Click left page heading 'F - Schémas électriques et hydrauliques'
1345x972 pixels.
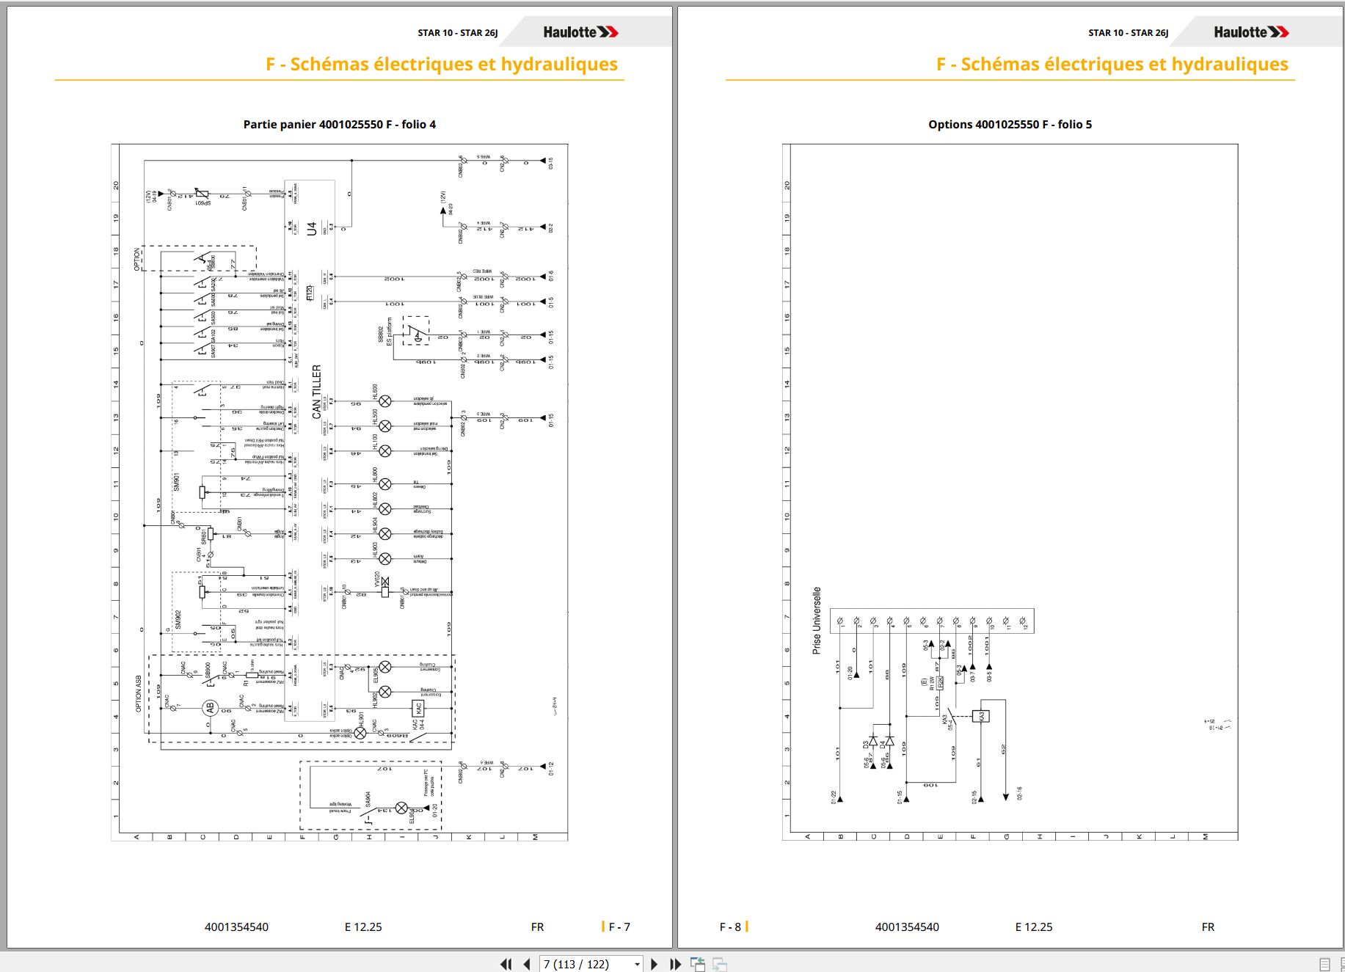click(x=442, y=64)
